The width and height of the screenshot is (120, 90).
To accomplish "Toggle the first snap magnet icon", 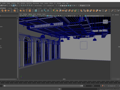I will tap(22, 5).
